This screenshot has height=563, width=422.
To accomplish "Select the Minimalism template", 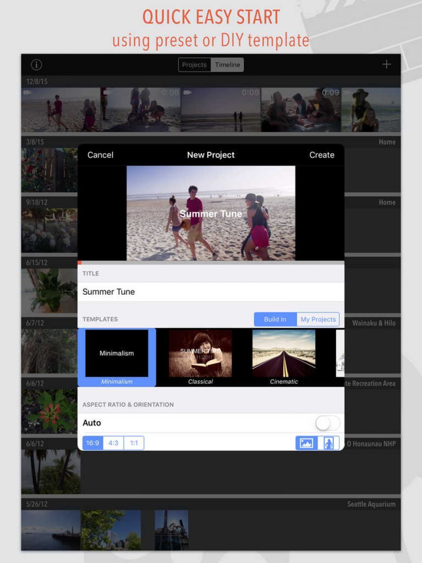I will click(x=117, y=357).
